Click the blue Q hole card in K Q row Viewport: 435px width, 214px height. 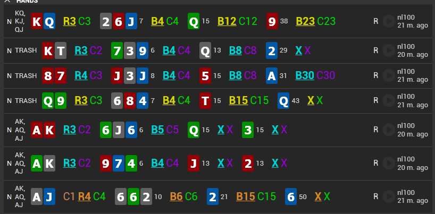click(x=49, y=21)
